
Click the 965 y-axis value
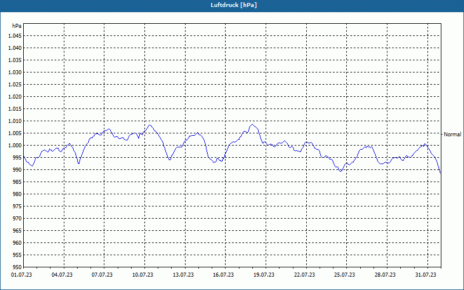(x=18, y=230)
